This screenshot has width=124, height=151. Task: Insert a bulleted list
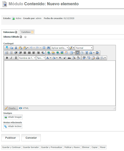(x=11, y=53)
